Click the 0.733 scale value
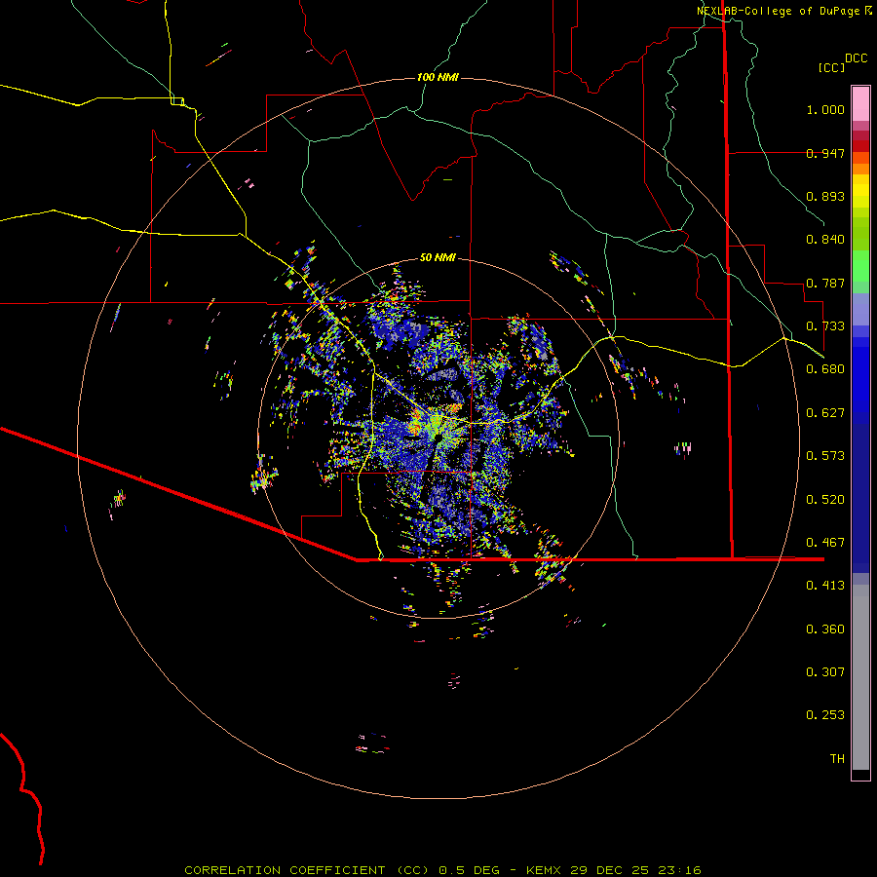The height and width of the screenshot is (877, 877). [825, 326]
